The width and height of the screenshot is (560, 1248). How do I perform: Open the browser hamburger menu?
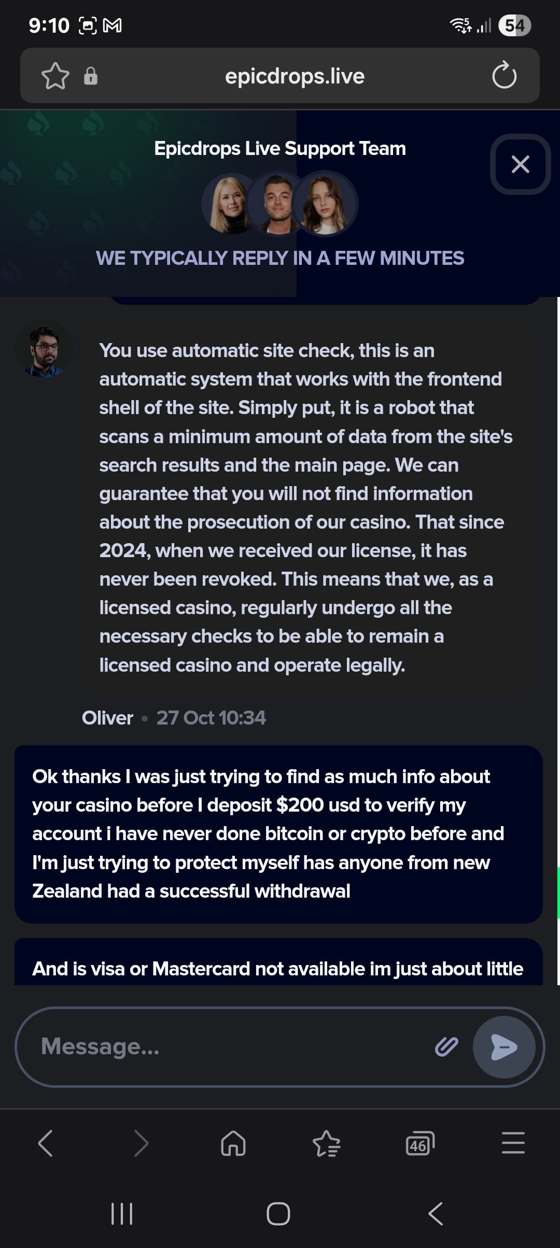tap(513, 1143)
